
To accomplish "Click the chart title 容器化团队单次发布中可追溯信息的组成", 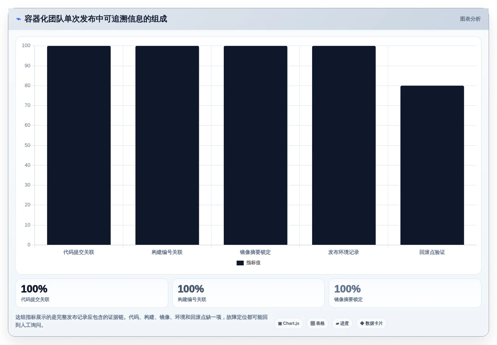I will tap(96, 19).
